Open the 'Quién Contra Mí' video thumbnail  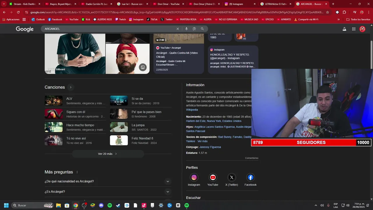[179, 38]
